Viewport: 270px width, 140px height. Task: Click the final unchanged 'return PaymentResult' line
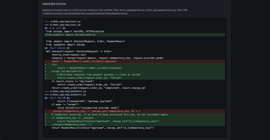[x=103, y=128]
